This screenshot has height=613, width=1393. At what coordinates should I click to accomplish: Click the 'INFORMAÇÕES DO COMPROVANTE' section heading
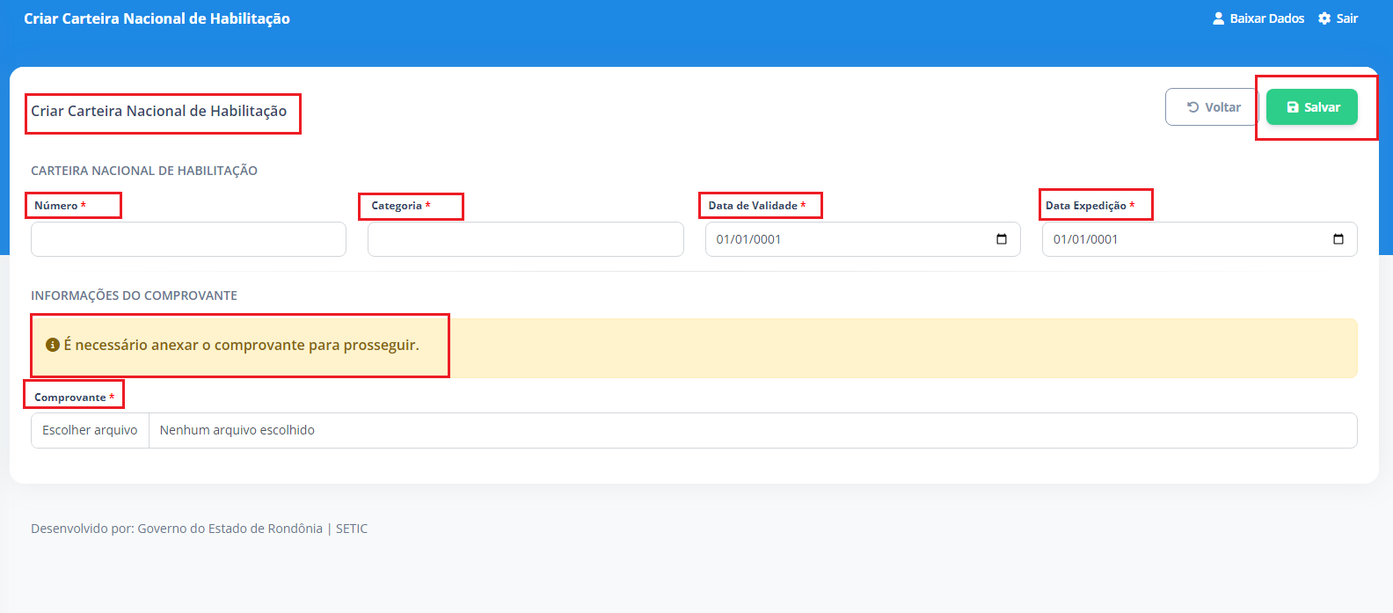[x=134, y=296]
